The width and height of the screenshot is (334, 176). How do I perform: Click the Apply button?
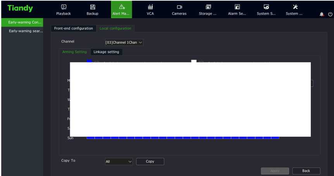[x=275, y=171]
